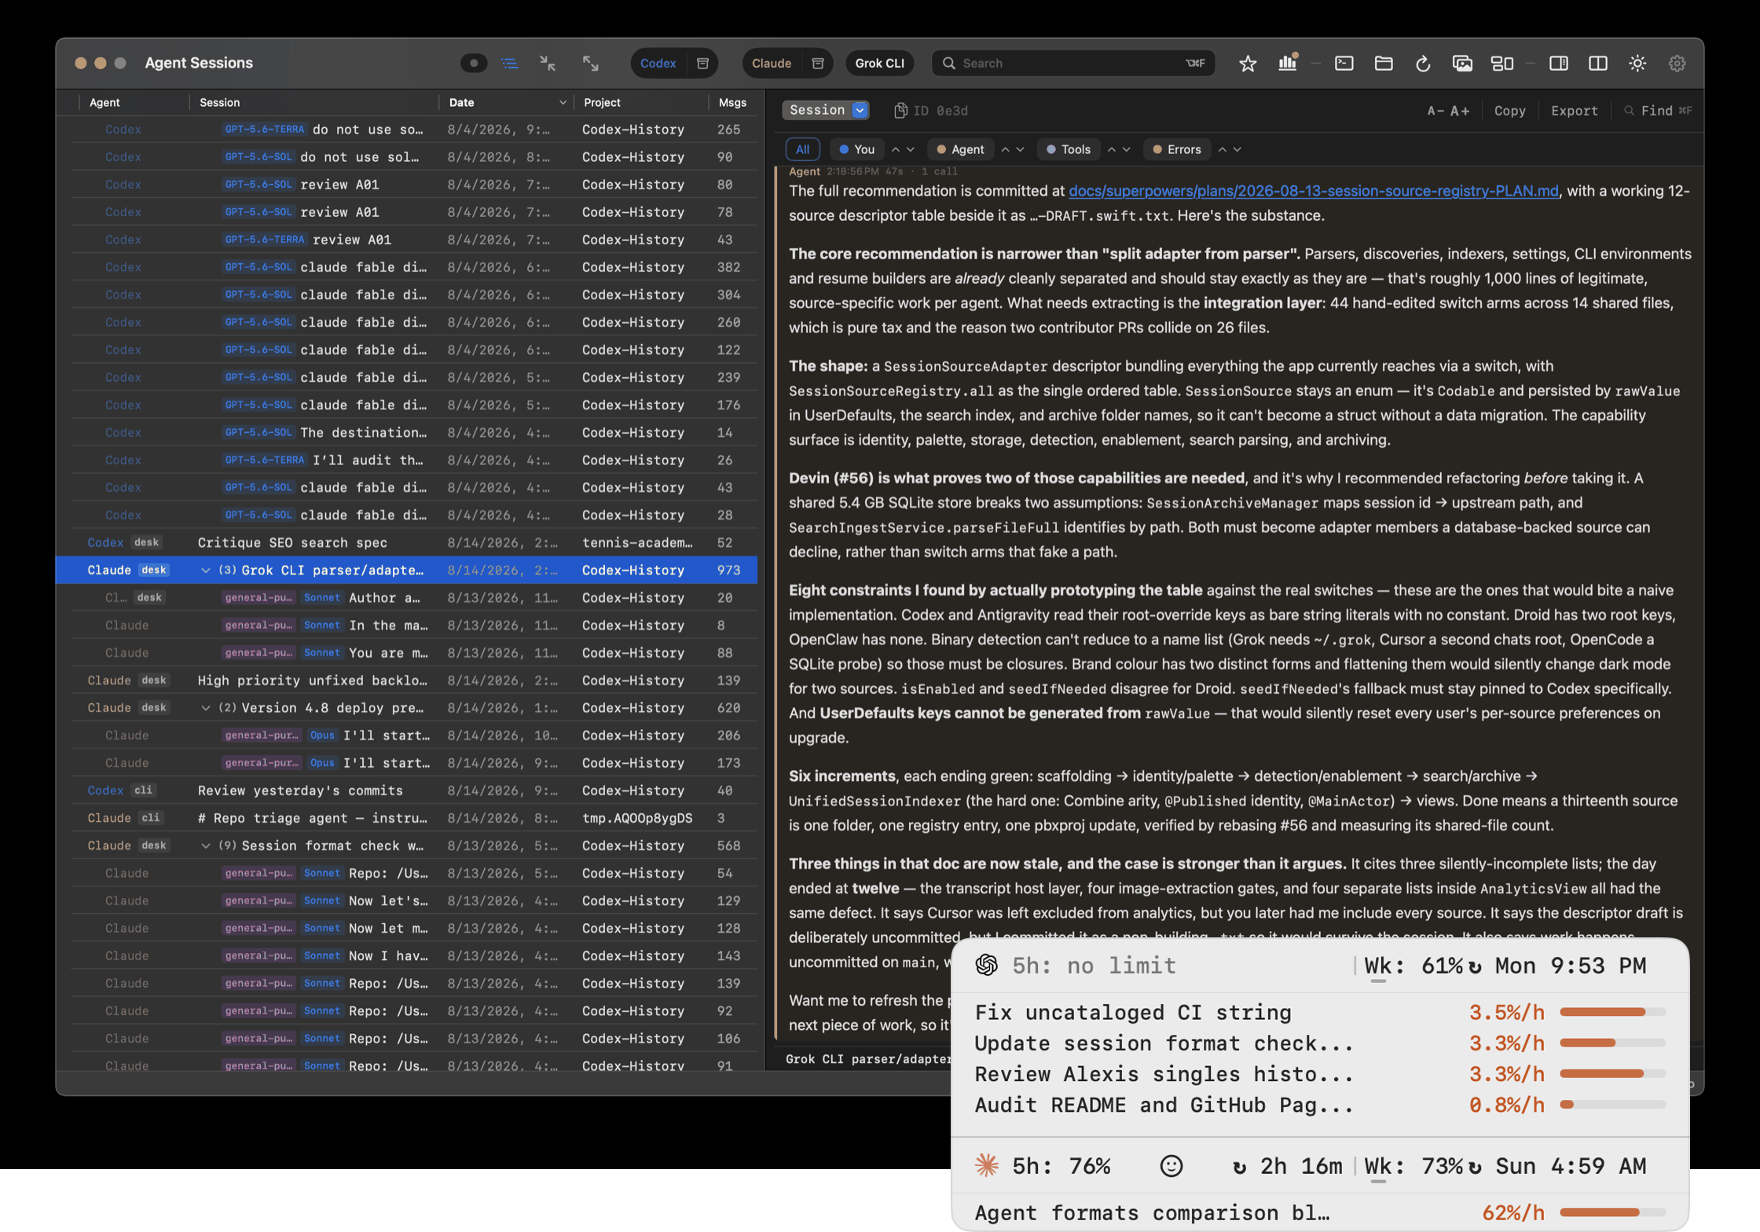Screen dimensions: 1760x1232
Task: Open settings with the gear icon
Action: tap(1677, 63)
